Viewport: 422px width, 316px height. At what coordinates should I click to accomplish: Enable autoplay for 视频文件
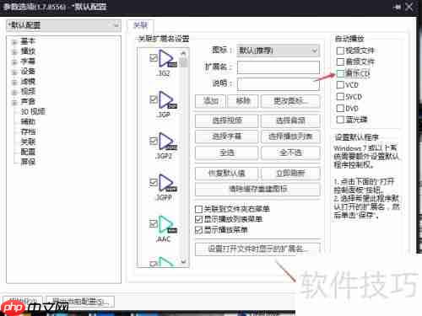pos(340,51)
